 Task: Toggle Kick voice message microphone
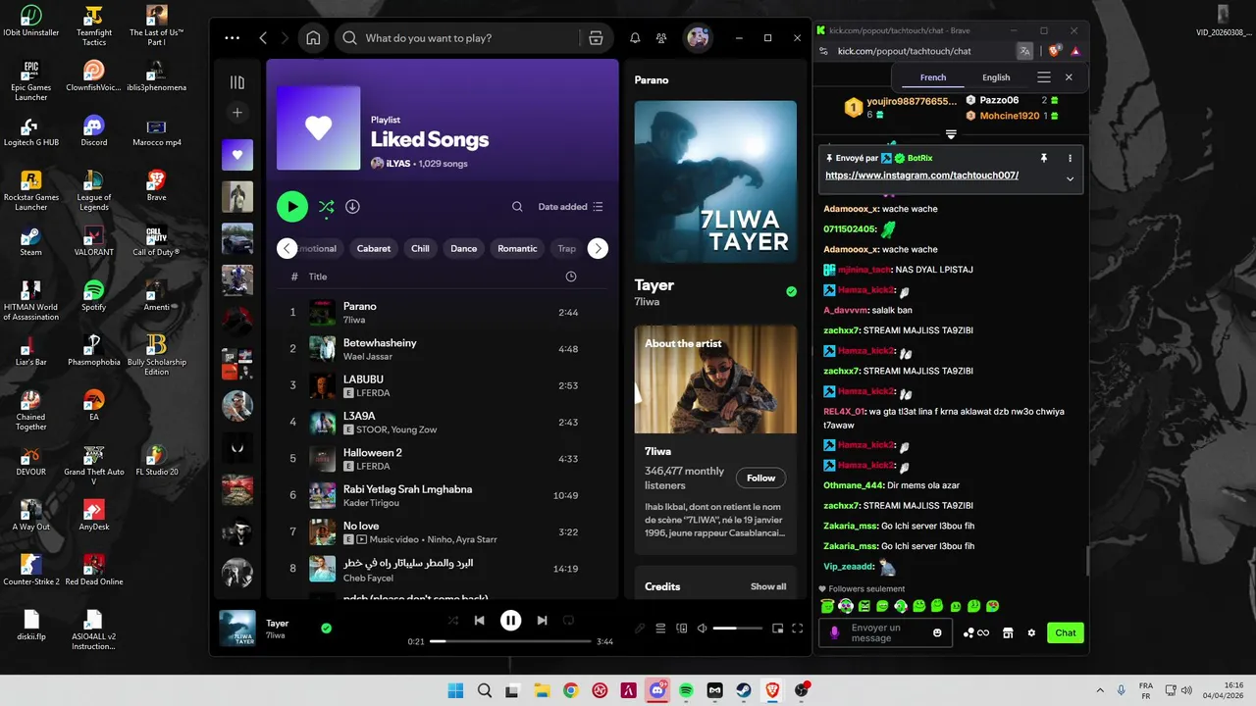click(835, 633)
